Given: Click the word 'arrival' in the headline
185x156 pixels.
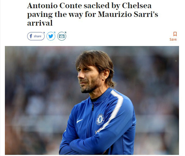Looking at the screenshot, I should 40,23.
